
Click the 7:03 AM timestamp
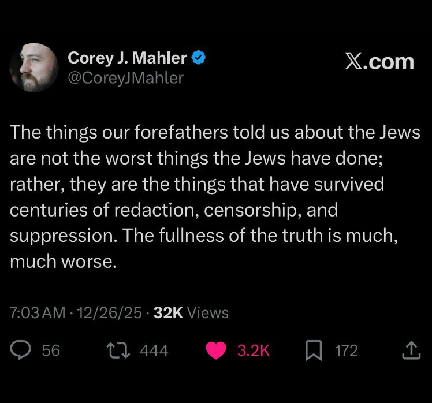click(x=38, y=313)
